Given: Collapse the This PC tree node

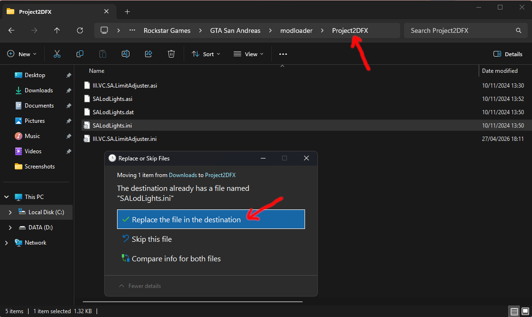Looking at the screenshot, I should coord(7,197).
